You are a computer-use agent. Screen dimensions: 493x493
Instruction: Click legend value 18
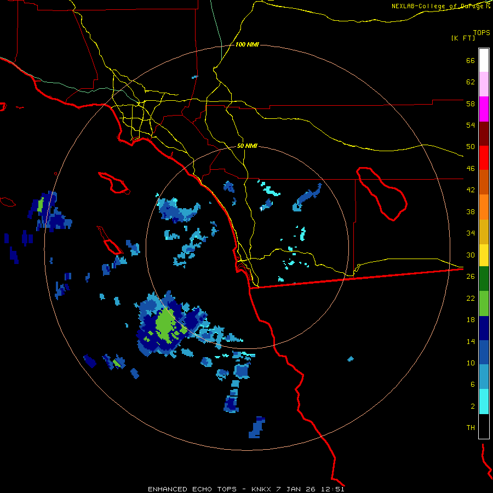pyautogui.click(x=471, y=320)
